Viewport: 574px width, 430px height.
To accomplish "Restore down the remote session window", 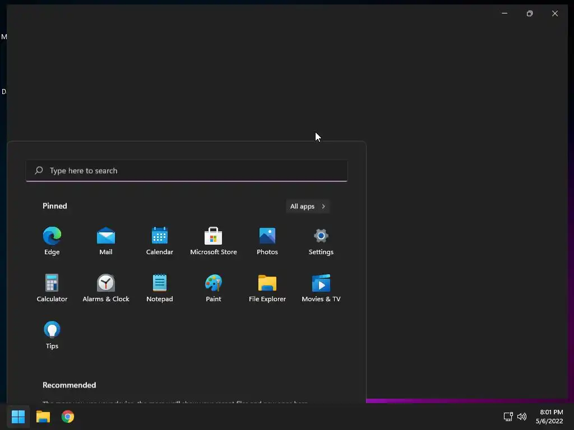I will (529, 13).
